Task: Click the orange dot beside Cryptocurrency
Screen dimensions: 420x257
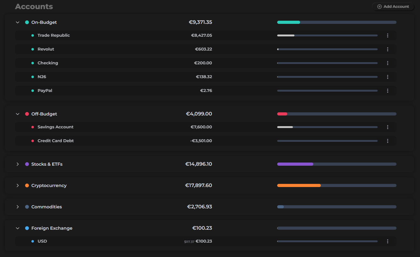Action: coord(27,185)
